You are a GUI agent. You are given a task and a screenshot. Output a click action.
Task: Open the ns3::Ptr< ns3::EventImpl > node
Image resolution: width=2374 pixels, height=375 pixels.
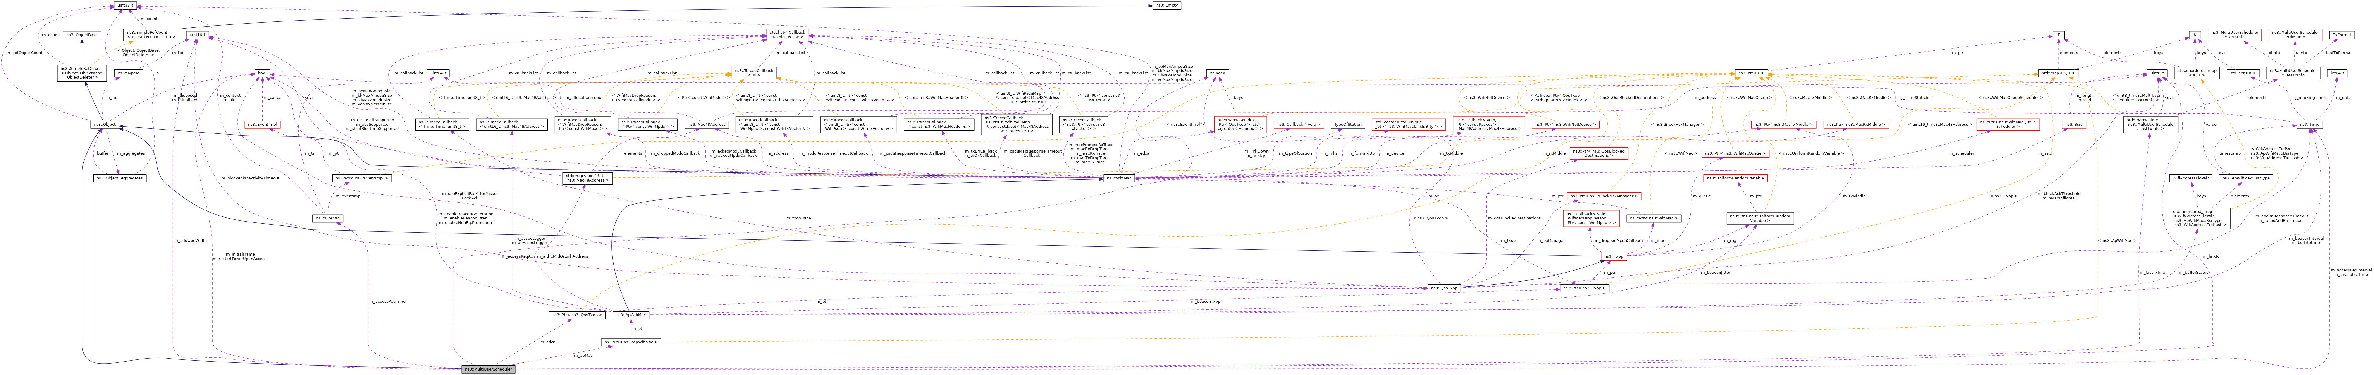pos(362,178)
